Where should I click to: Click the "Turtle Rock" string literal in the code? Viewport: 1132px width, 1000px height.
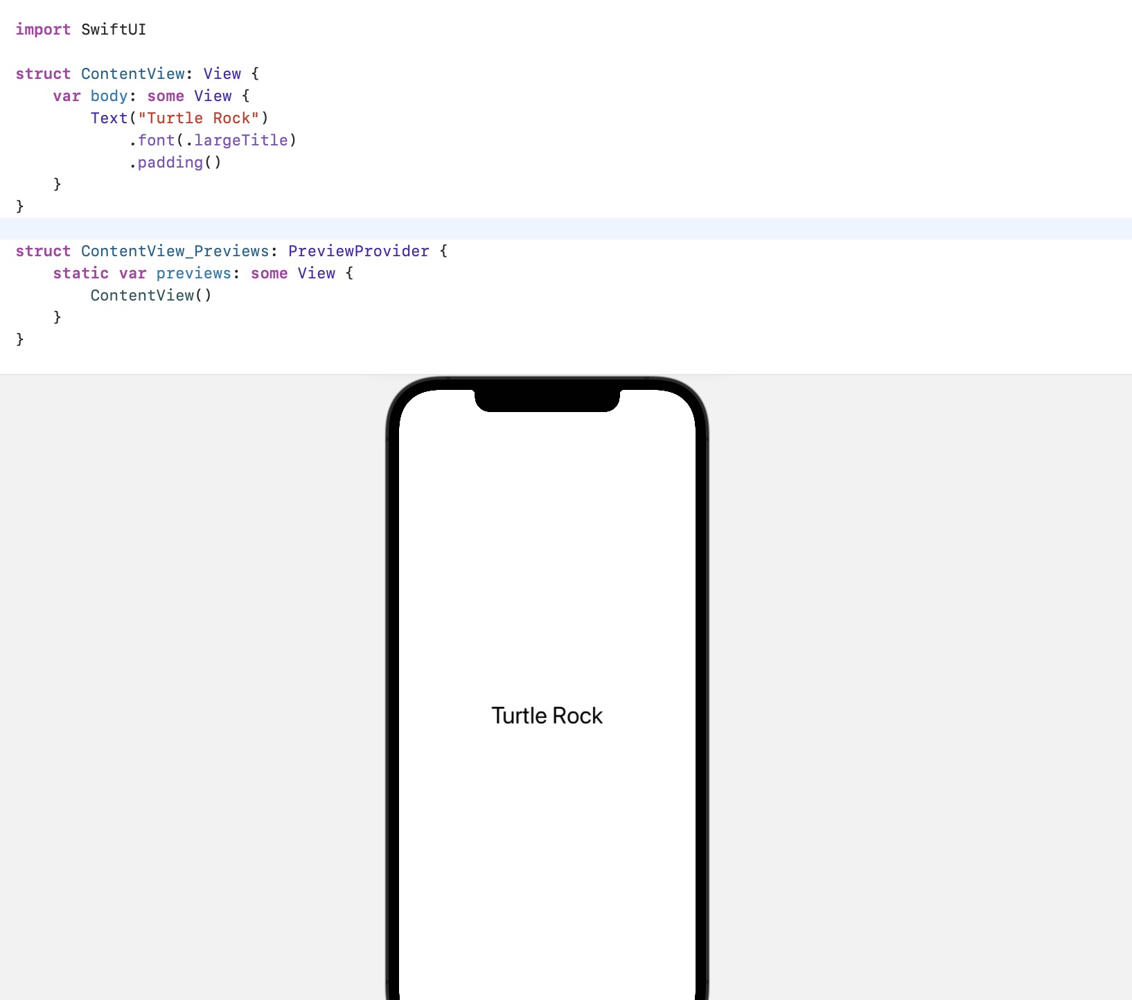(199, 118)
